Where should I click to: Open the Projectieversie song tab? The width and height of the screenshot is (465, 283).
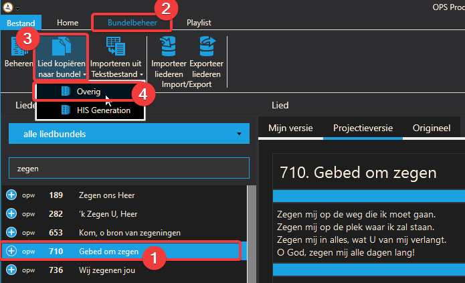pyautogui.click(x=363, y=128)
